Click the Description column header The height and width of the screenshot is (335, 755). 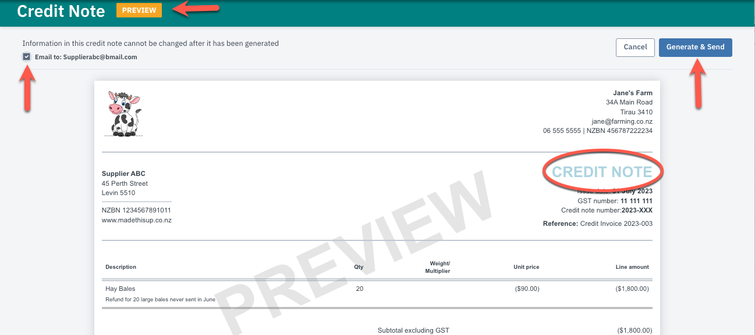coord(120,267)
